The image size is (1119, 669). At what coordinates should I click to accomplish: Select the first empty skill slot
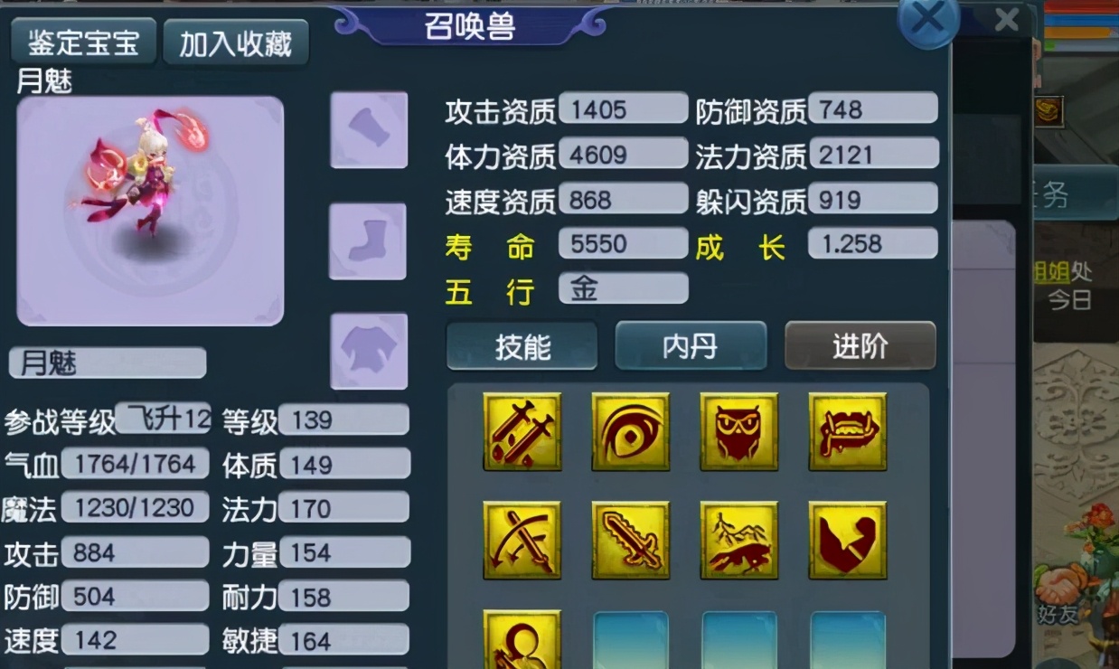pos(631,640)
